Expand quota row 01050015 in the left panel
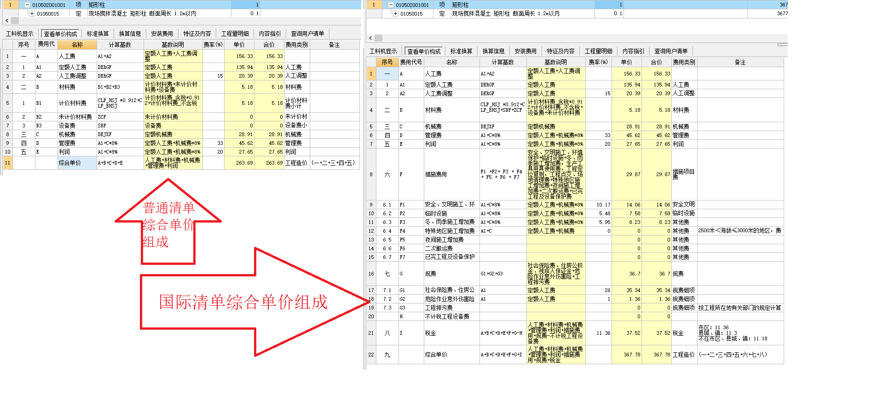The width and height of the screenshot is (878, 395). pyautogui.click(x=32, y=14)
